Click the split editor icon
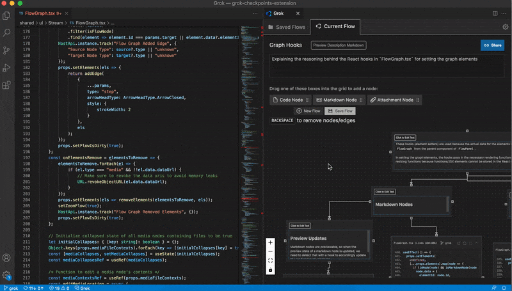Image resolution: width=512 pixels, height=291 pixels. [495, 13]
